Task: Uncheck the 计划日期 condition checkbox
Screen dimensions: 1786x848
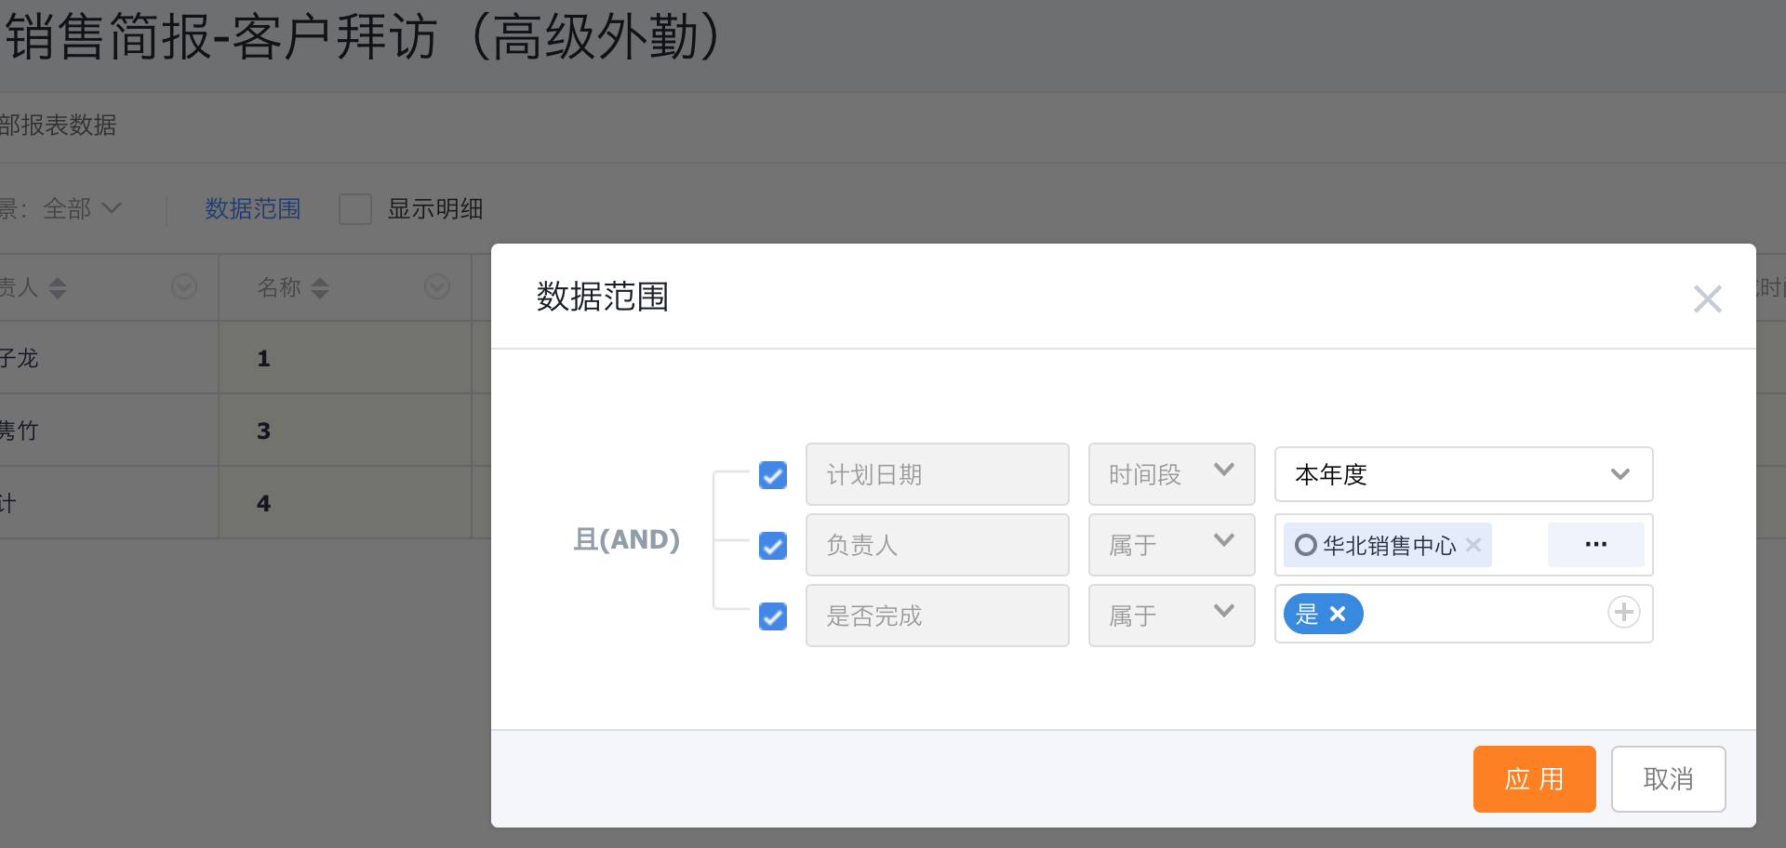Action: (x=773, y=475)
